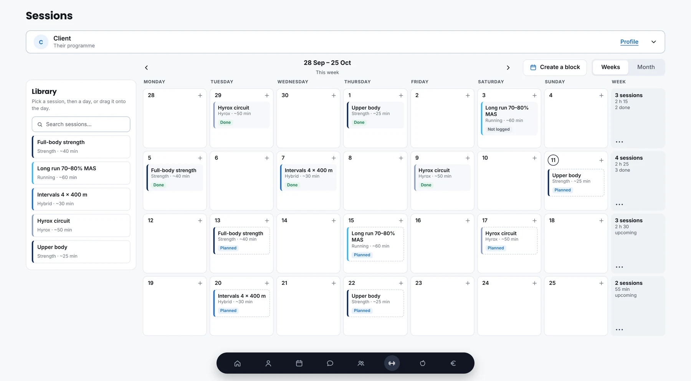Click the Search sessions field

pyautogui.click(x=81, y=124)
